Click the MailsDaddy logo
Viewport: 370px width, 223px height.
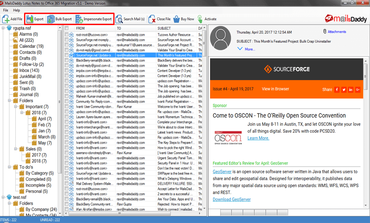coord(346,19)
